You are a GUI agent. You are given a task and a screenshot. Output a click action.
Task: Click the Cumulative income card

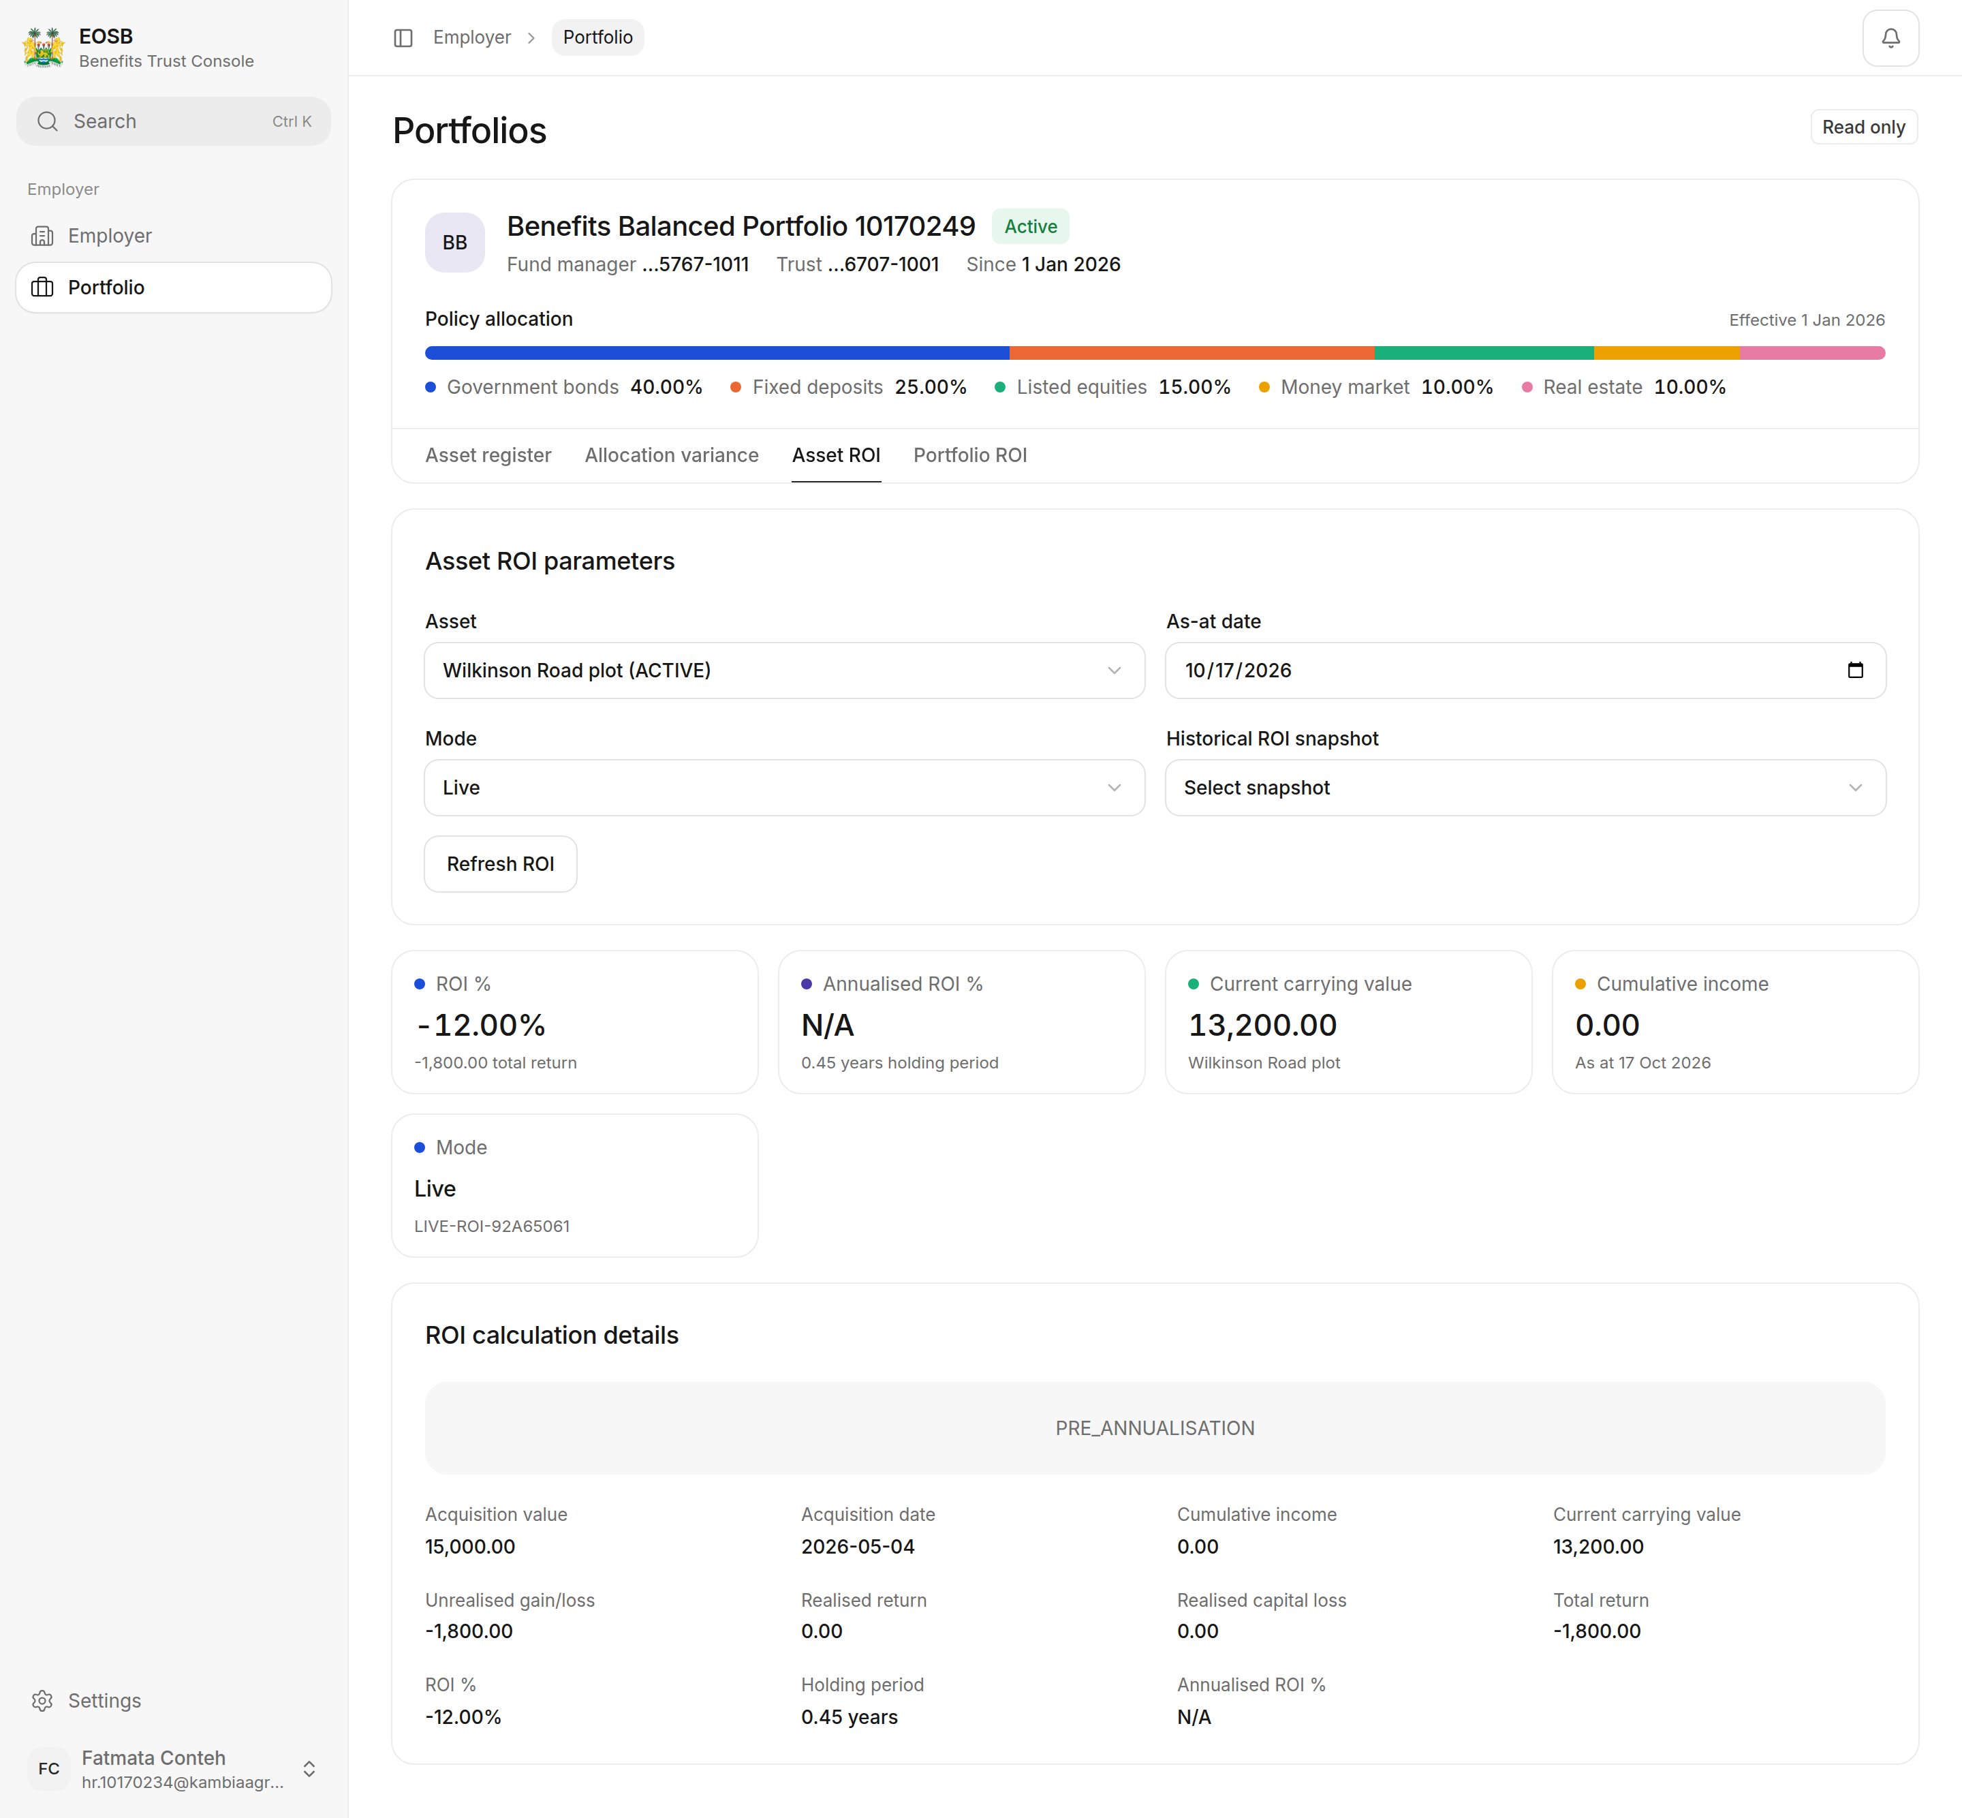coord(1735,1022)
